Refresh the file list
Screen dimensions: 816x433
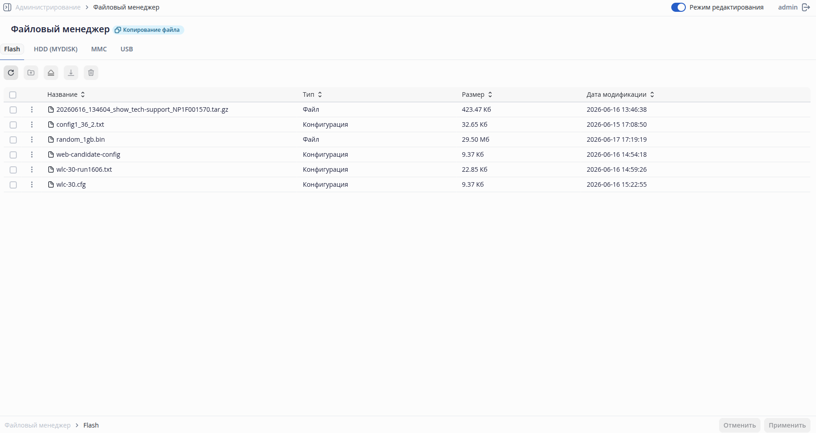click(x=11, y=73)
